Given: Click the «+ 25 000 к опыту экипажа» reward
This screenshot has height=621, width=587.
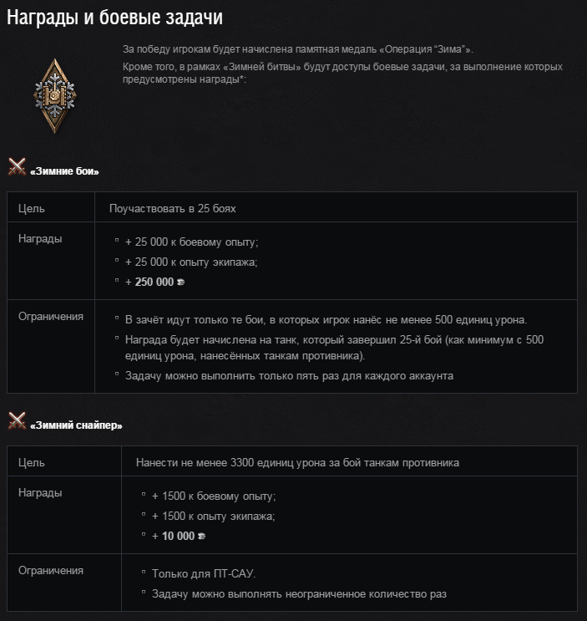Looking at the screenshot, I should (x=190, y=262).
